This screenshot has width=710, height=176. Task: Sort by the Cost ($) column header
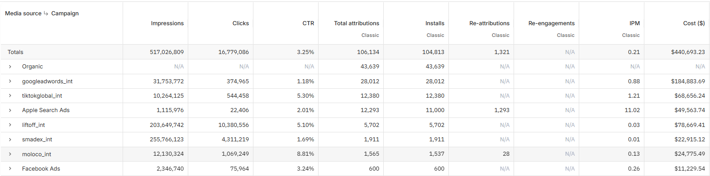tap(694, 23)
